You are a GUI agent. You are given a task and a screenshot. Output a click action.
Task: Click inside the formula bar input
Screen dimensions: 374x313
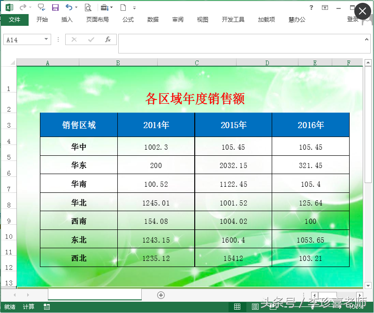pos(241,44)
